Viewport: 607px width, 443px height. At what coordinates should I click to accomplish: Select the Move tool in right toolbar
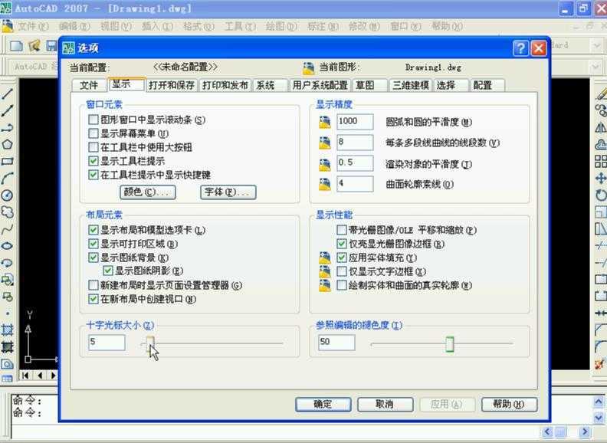[600, 178]
